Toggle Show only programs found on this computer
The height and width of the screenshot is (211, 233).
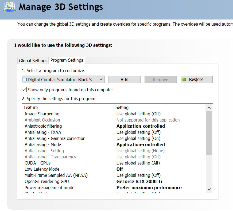click(x=24, y=90)
